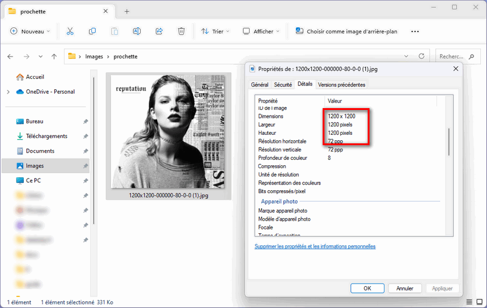Viewport: 487px width, 308px height.
Task: Open the Trier sort dropdown
Action: click(x=215, y=32)
